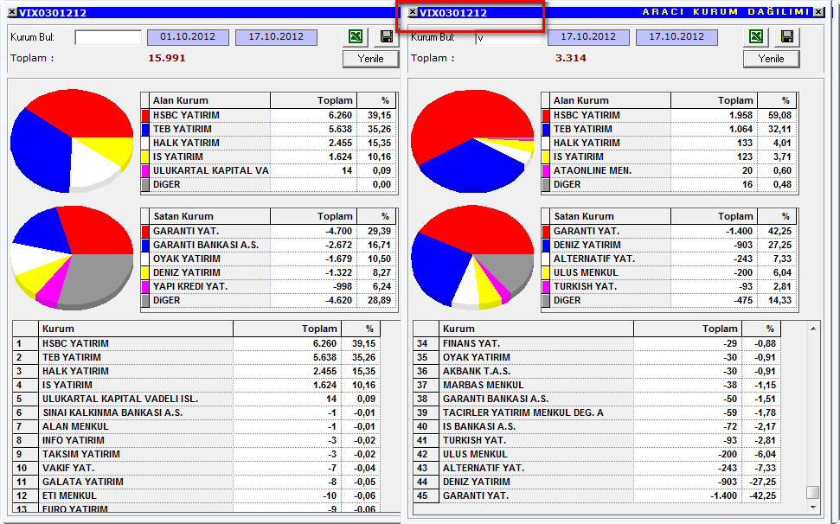The image size is (840, 524).
Task: Select ULUKARTAL KAPITAL VADELI ISL. row
Action: 196,399
